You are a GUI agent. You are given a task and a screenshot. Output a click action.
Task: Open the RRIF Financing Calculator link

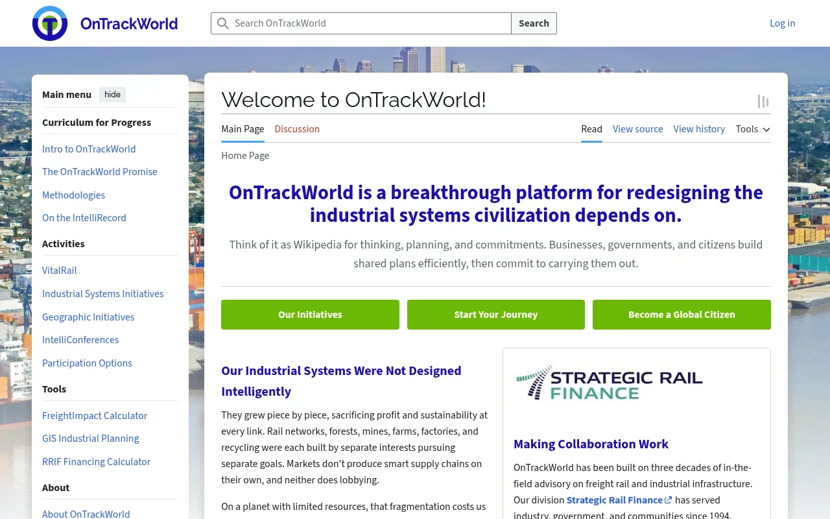click(x=96, y=462)
